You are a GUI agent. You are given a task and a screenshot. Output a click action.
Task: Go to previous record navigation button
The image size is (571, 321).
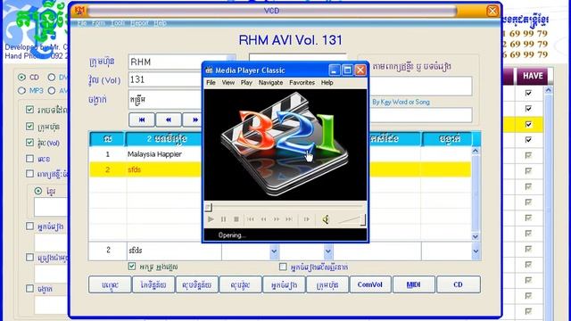coord(169,119)
